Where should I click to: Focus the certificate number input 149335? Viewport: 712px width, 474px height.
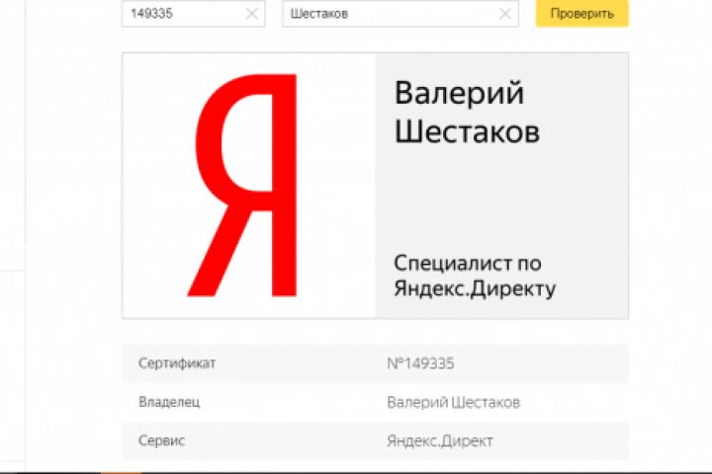tap(194, 13)
